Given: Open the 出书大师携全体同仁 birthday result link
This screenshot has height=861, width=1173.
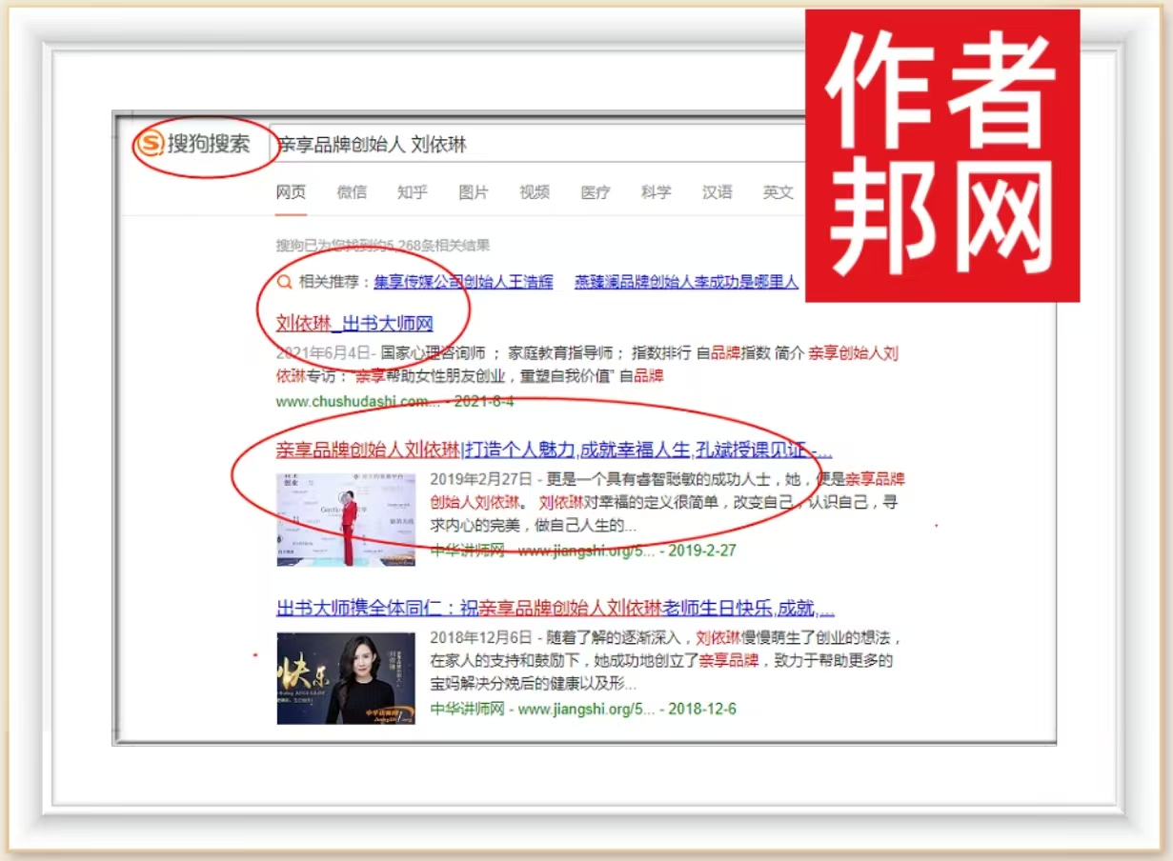Looking at the screenshot, I should click(x=555, y=609).
